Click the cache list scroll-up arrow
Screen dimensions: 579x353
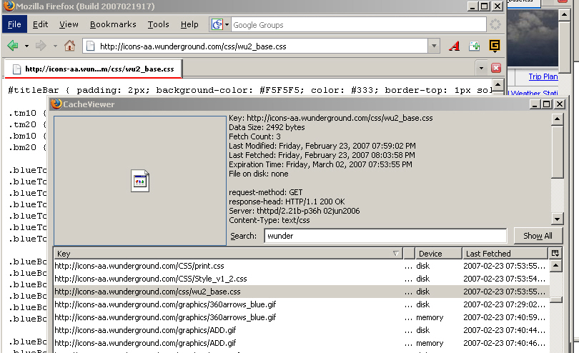(x=556, y=266)
